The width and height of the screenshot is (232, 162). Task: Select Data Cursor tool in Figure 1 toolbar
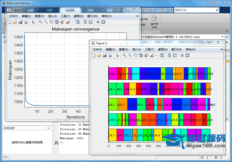coord(62,22)
